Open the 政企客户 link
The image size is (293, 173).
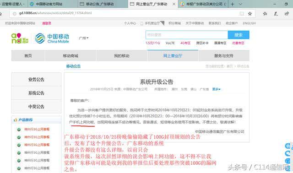tap(232, 23)
